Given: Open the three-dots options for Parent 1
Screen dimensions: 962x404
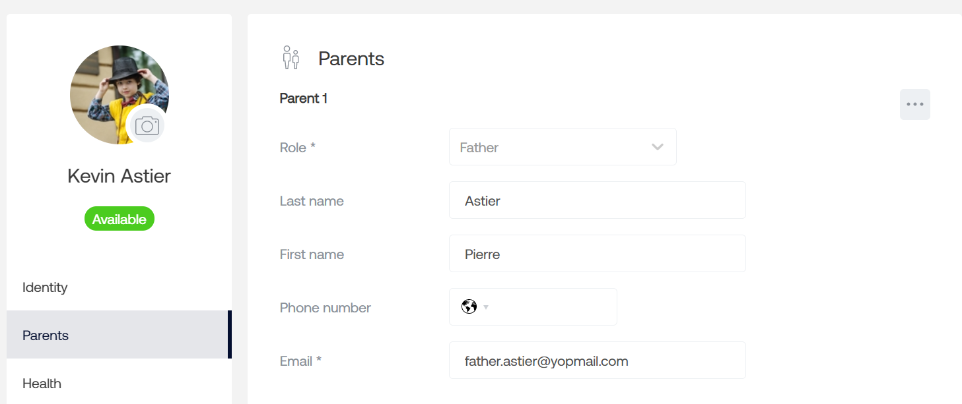Looking at the screenshot, I should (915, 104).
